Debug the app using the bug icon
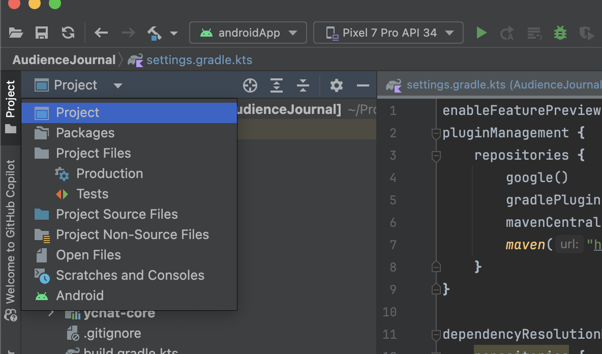The height and width of the screenshot is (354, 602). click(x=560, y=33)
